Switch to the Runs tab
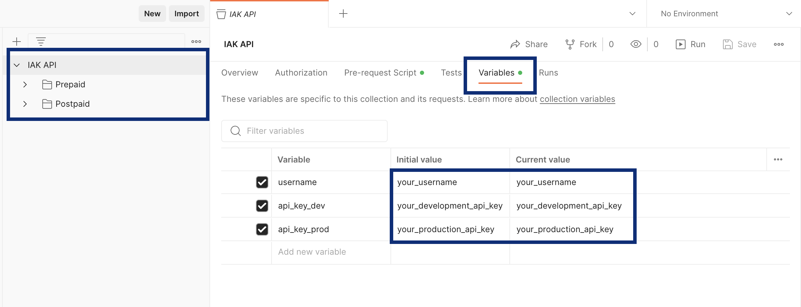The width and height of the screenshot is (801, 307). click(548, 73)
